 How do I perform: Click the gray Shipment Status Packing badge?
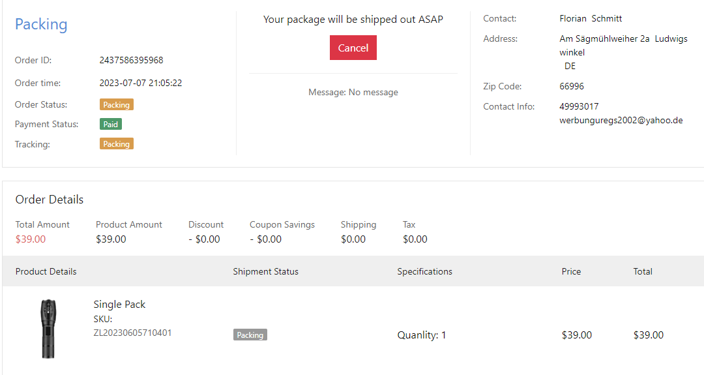(250, 335)
